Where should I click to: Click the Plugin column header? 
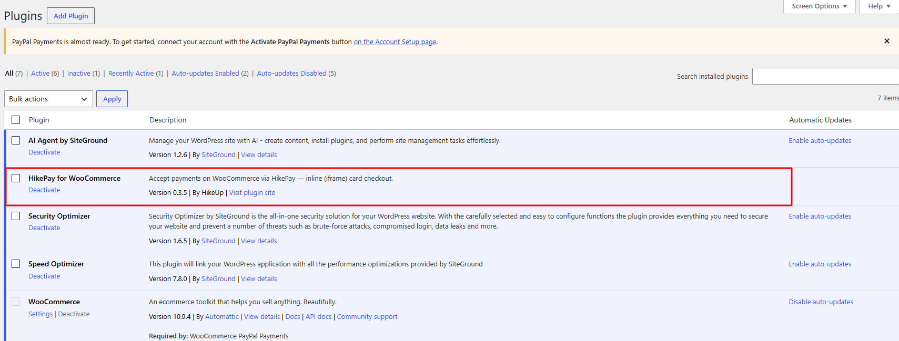click(x=39, y=120)
